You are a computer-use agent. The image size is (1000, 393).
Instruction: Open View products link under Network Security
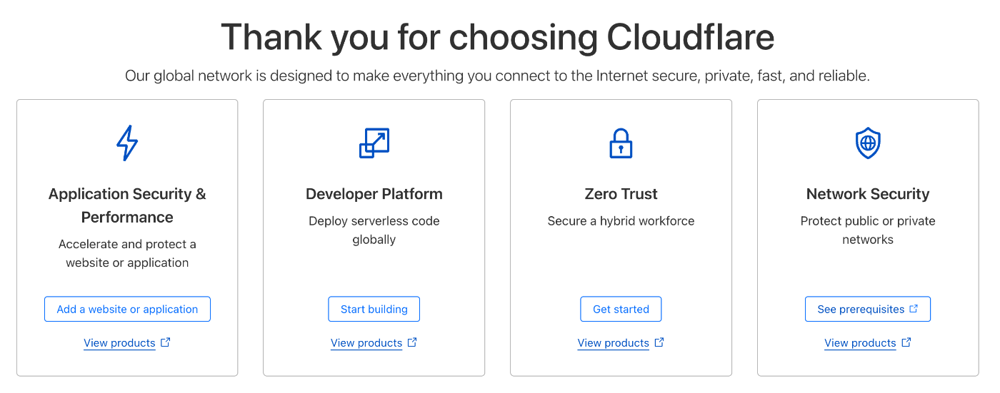860,343
